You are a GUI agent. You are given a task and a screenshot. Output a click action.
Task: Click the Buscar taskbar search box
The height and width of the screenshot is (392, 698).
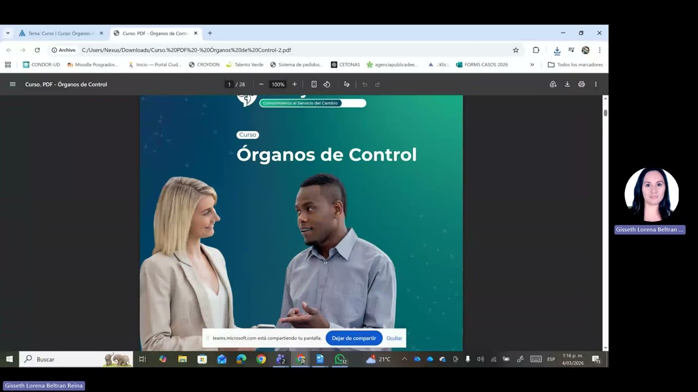coord(76,359)
